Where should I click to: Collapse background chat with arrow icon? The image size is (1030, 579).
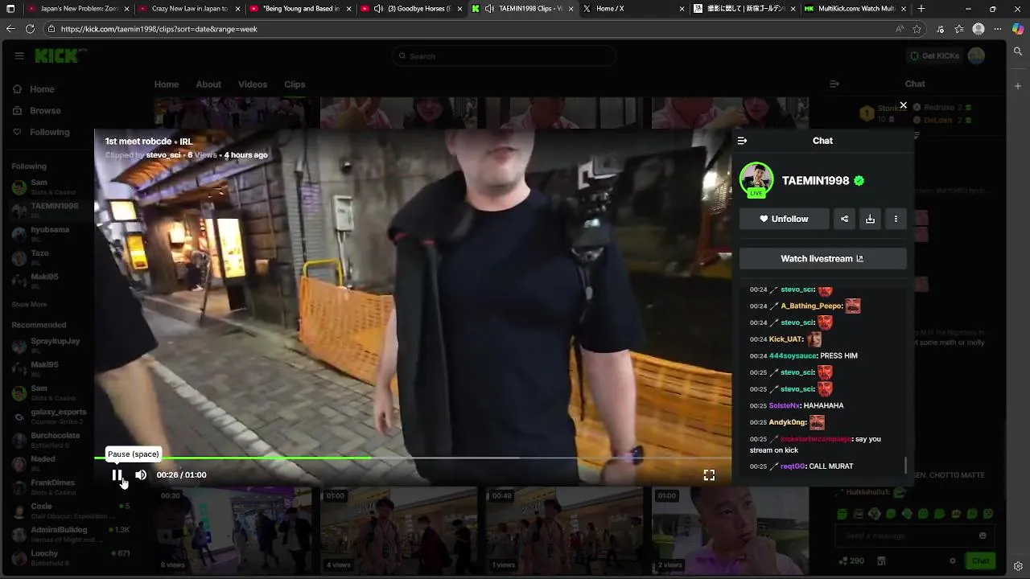pyautogui.click(x=834, y=84)
